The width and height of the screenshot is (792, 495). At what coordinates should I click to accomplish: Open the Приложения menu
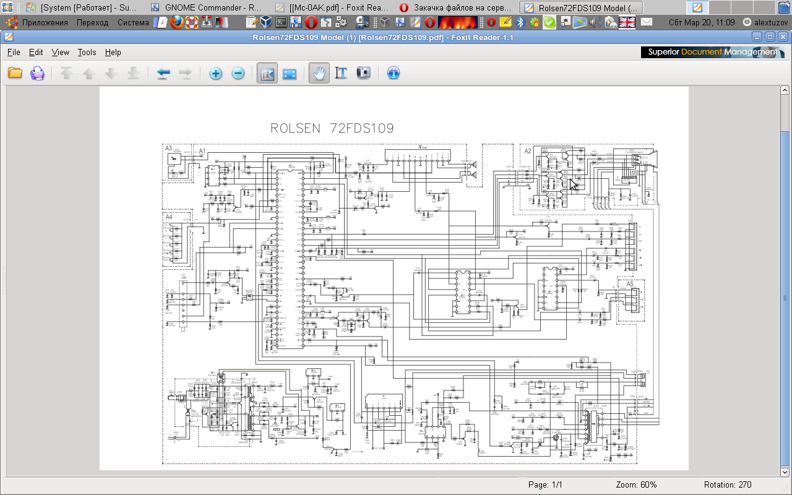[45, 22]
